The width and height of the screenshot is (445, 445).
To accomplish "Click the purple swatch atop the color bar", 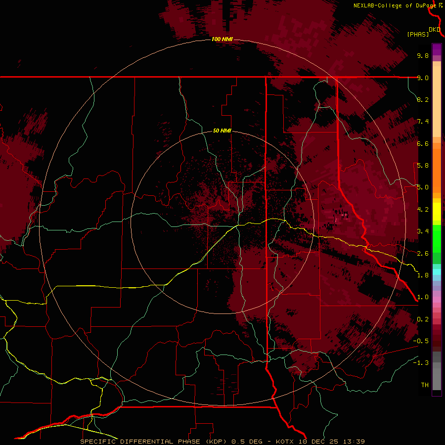I will (437, 49).
